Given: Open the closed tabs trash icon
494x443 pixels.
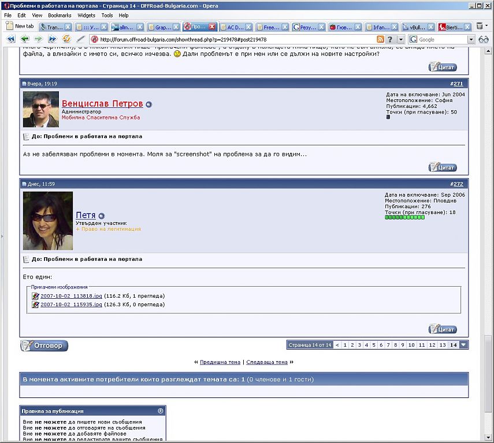Looking at the screenshot, I should [479, 27].
